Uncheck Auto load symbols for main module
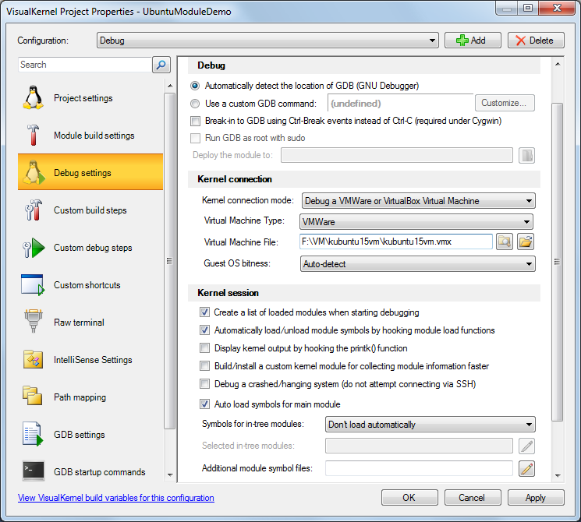581x522 pixels. point(204,404)
